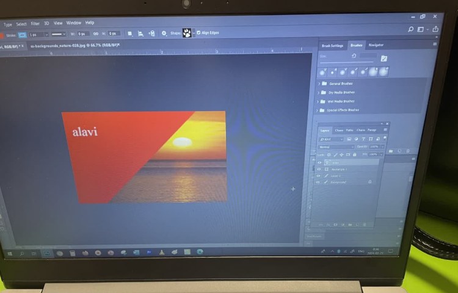Switch to the Brush Settings tab

click(x=333, y=45)
